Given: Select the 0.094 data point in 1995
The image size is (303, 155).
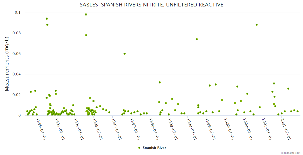Looking at the screenshot, I should point(47,19).
